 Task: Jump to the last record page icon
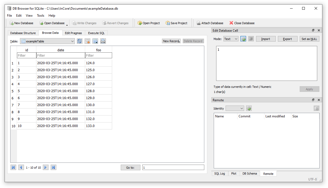[53, 167]
